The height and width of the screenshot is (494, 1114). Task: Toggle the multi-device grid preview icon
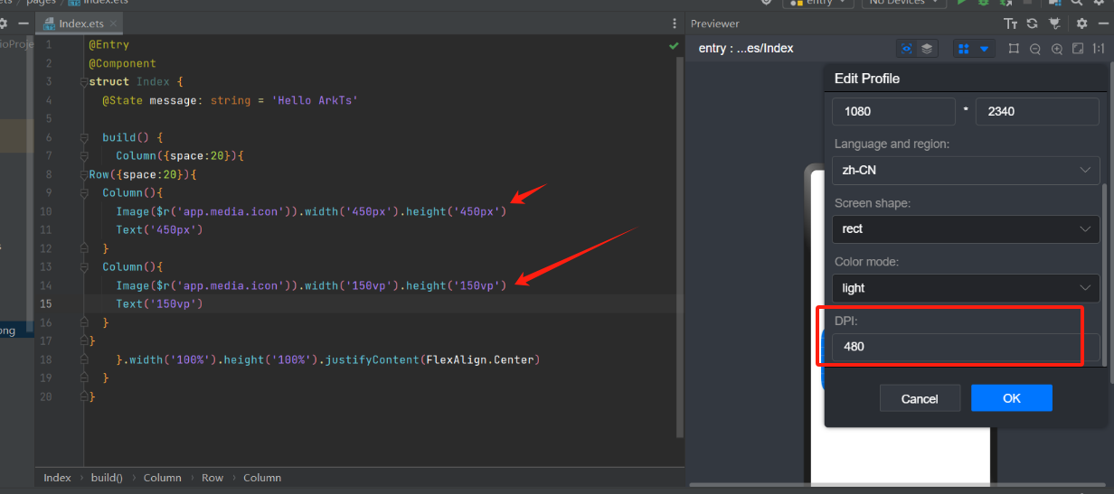click(964, 49)
